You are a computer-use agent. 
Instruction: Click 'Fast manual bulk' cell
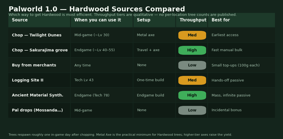coord(242,50)
